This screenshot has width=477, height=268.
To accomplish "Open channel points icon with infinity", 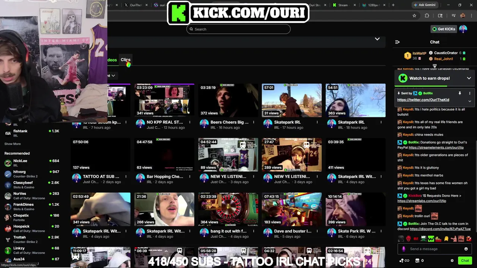I will [404, 261].
